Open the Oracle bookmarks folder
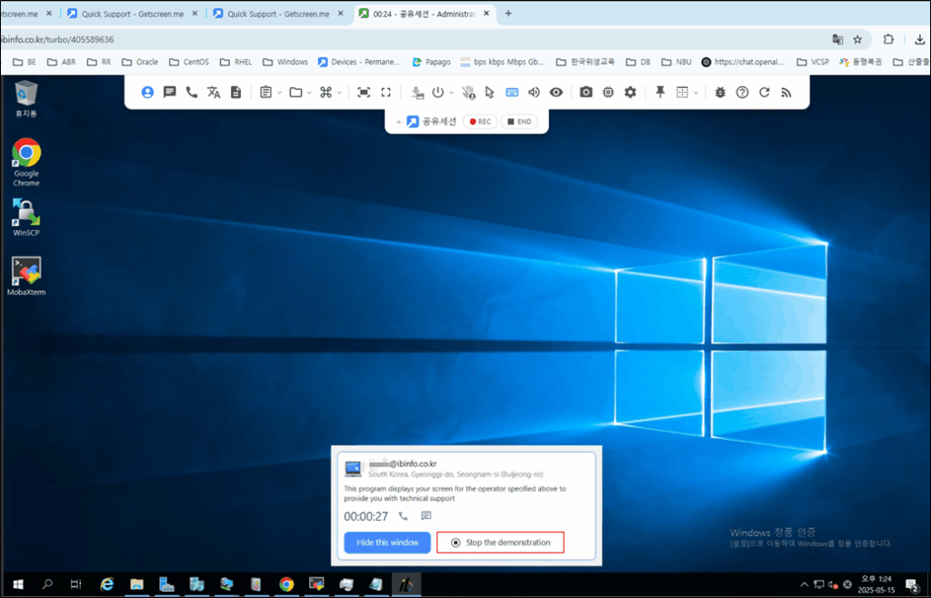 tap(139, 62)
